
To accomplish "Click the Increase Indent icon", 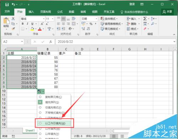I will pos(63,29).
